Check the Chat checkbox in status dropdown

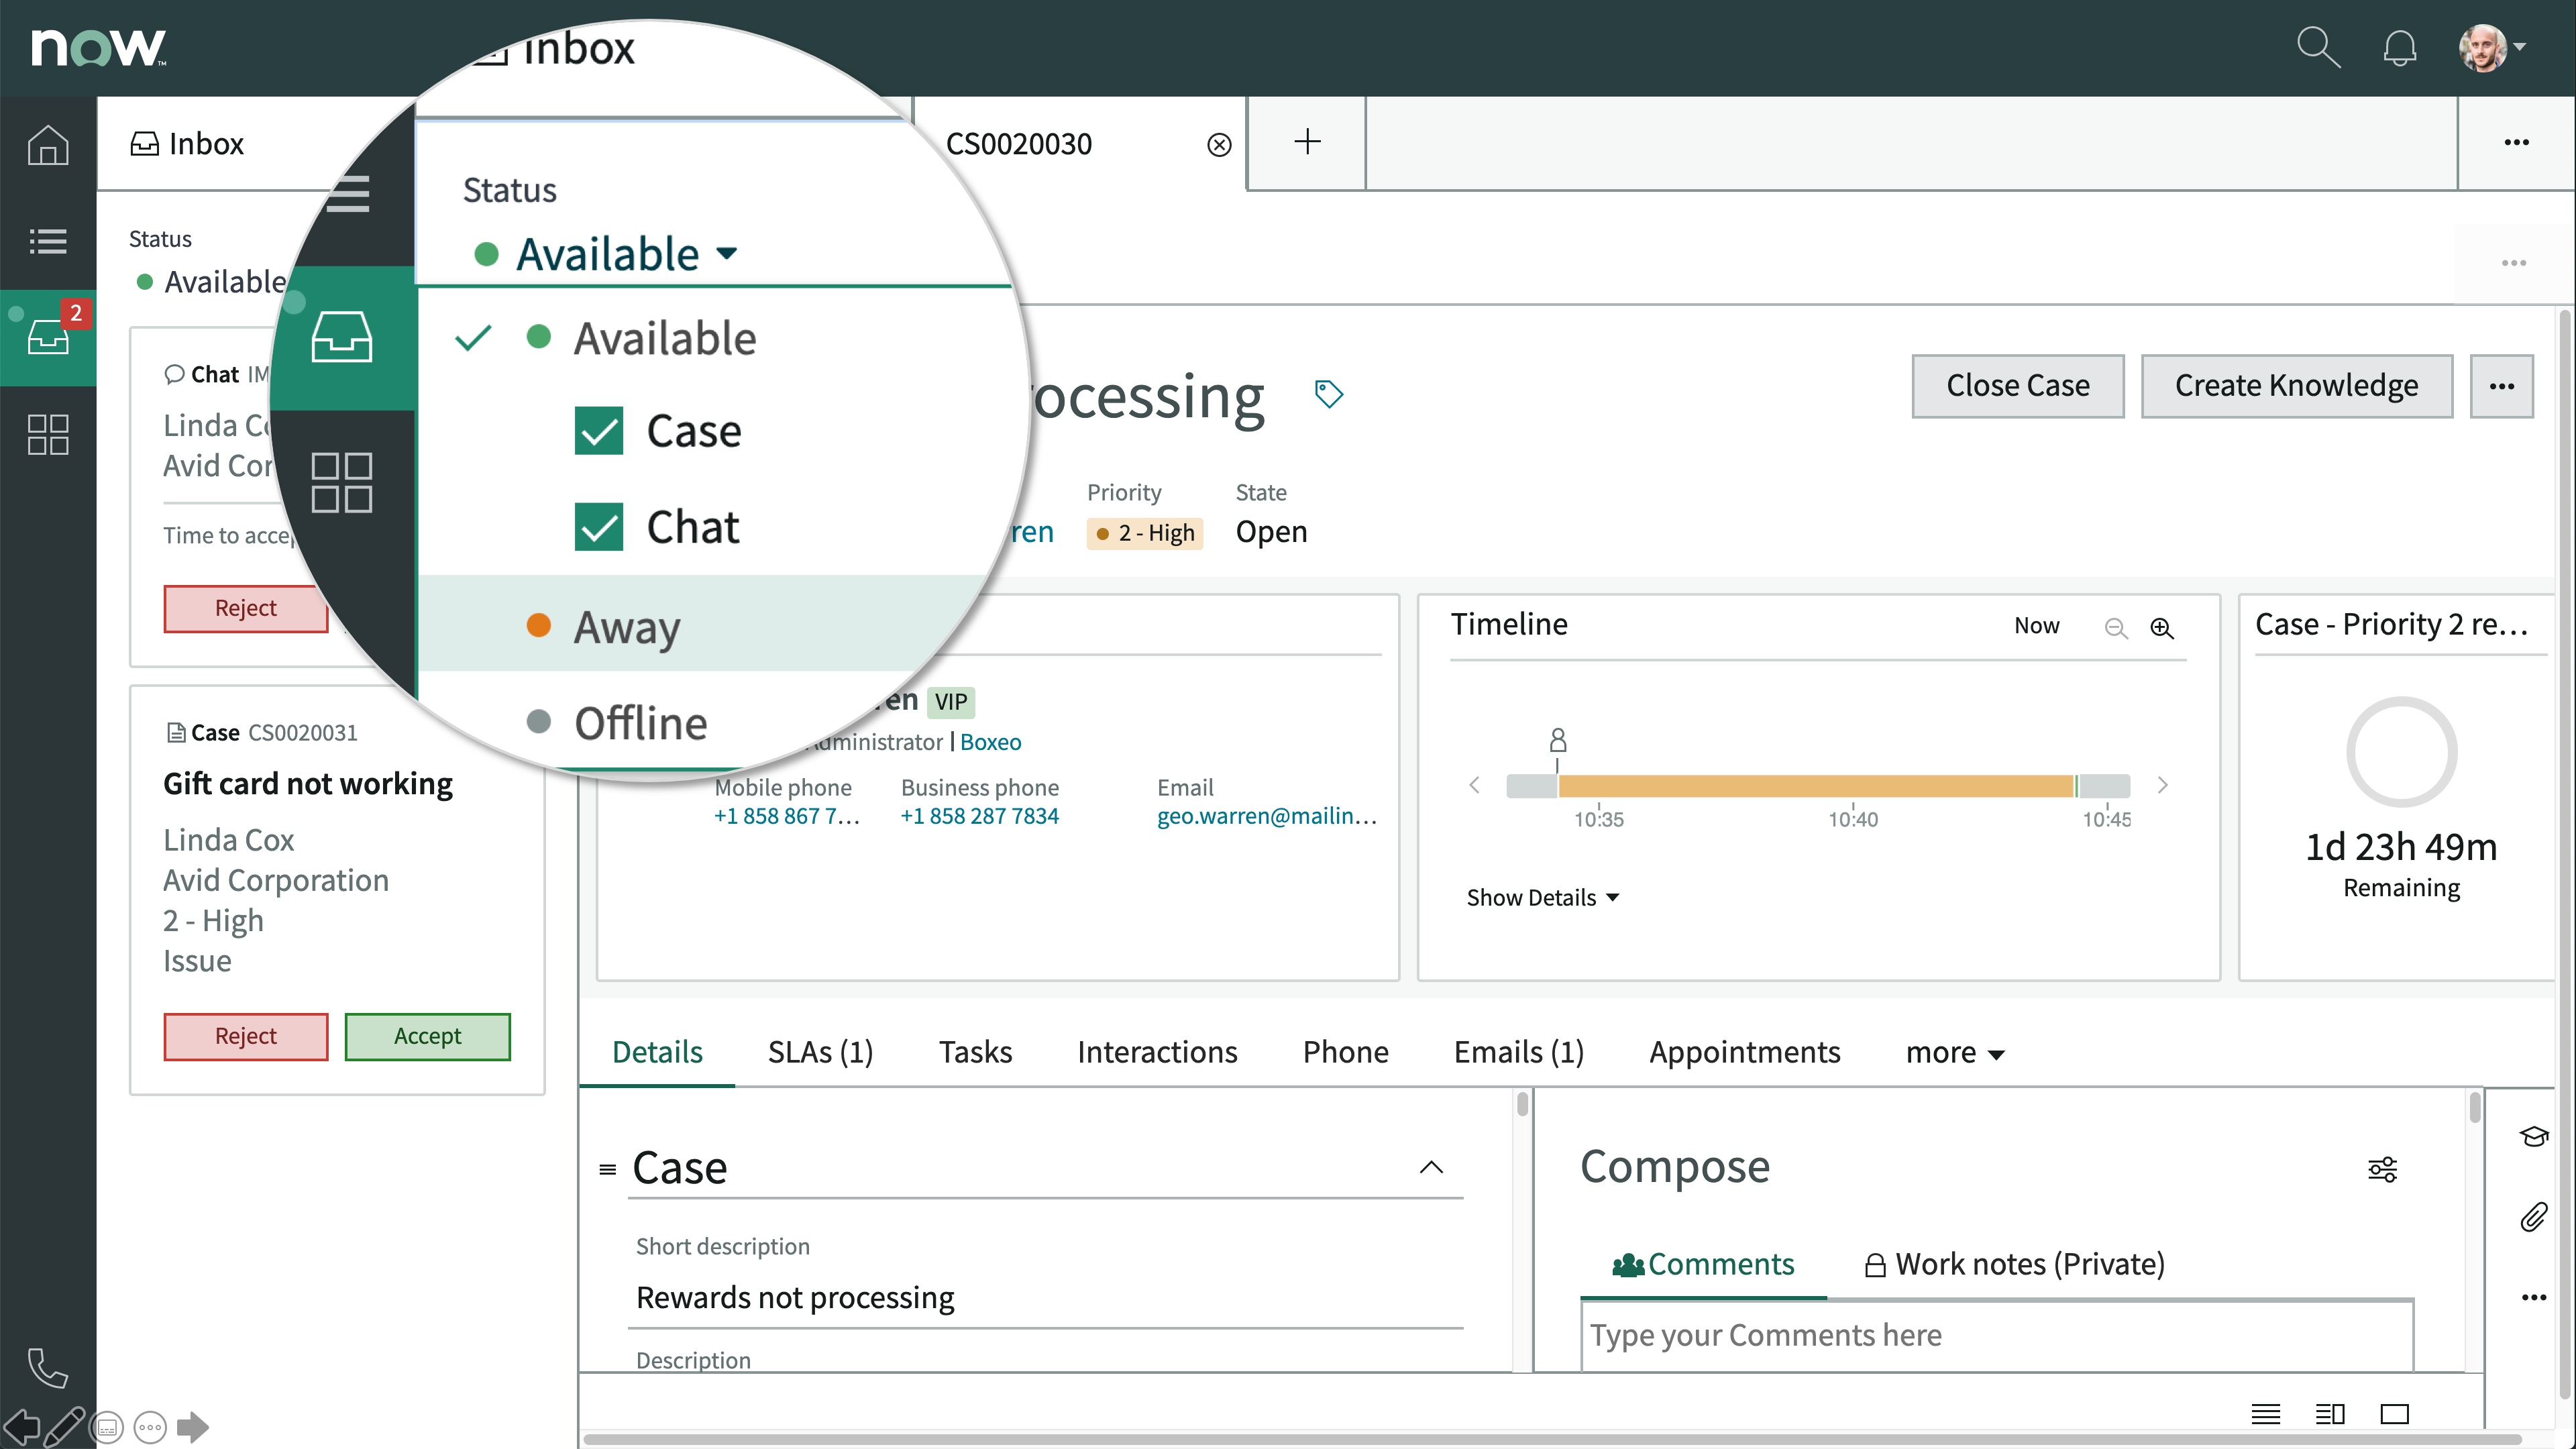click(x=596, y=525)
